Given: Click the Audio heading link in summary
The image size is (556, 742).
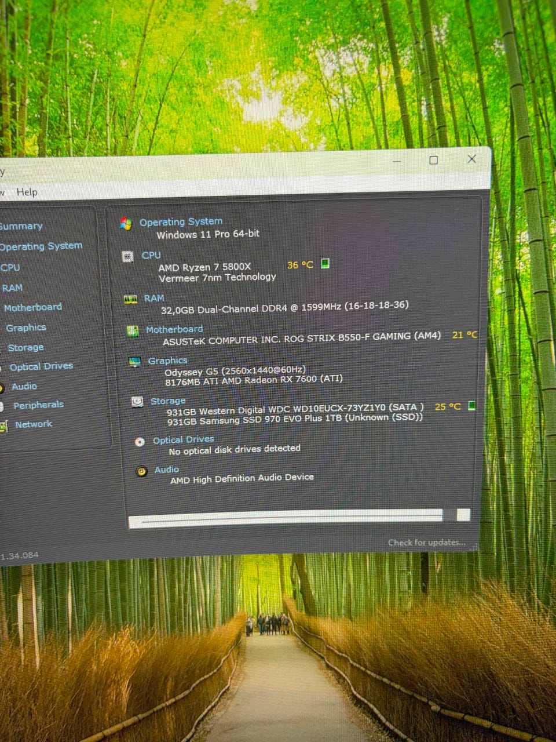Looking at the screenshot, I should (x=167, y=470).
